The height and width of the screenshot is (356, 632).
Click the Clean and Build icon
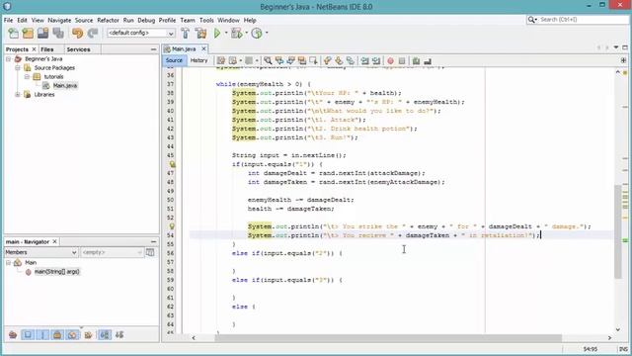point(200,33)
